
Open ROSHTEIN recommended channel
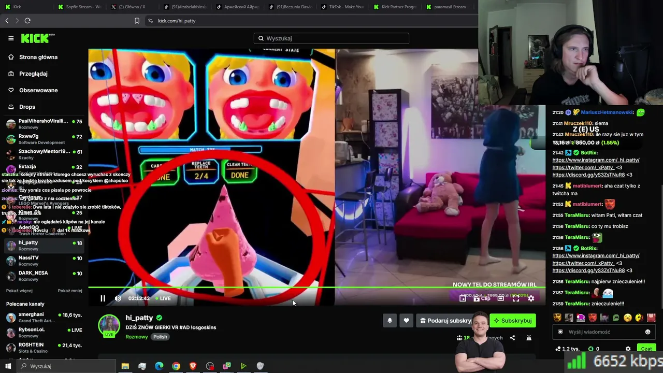point(44,348)
